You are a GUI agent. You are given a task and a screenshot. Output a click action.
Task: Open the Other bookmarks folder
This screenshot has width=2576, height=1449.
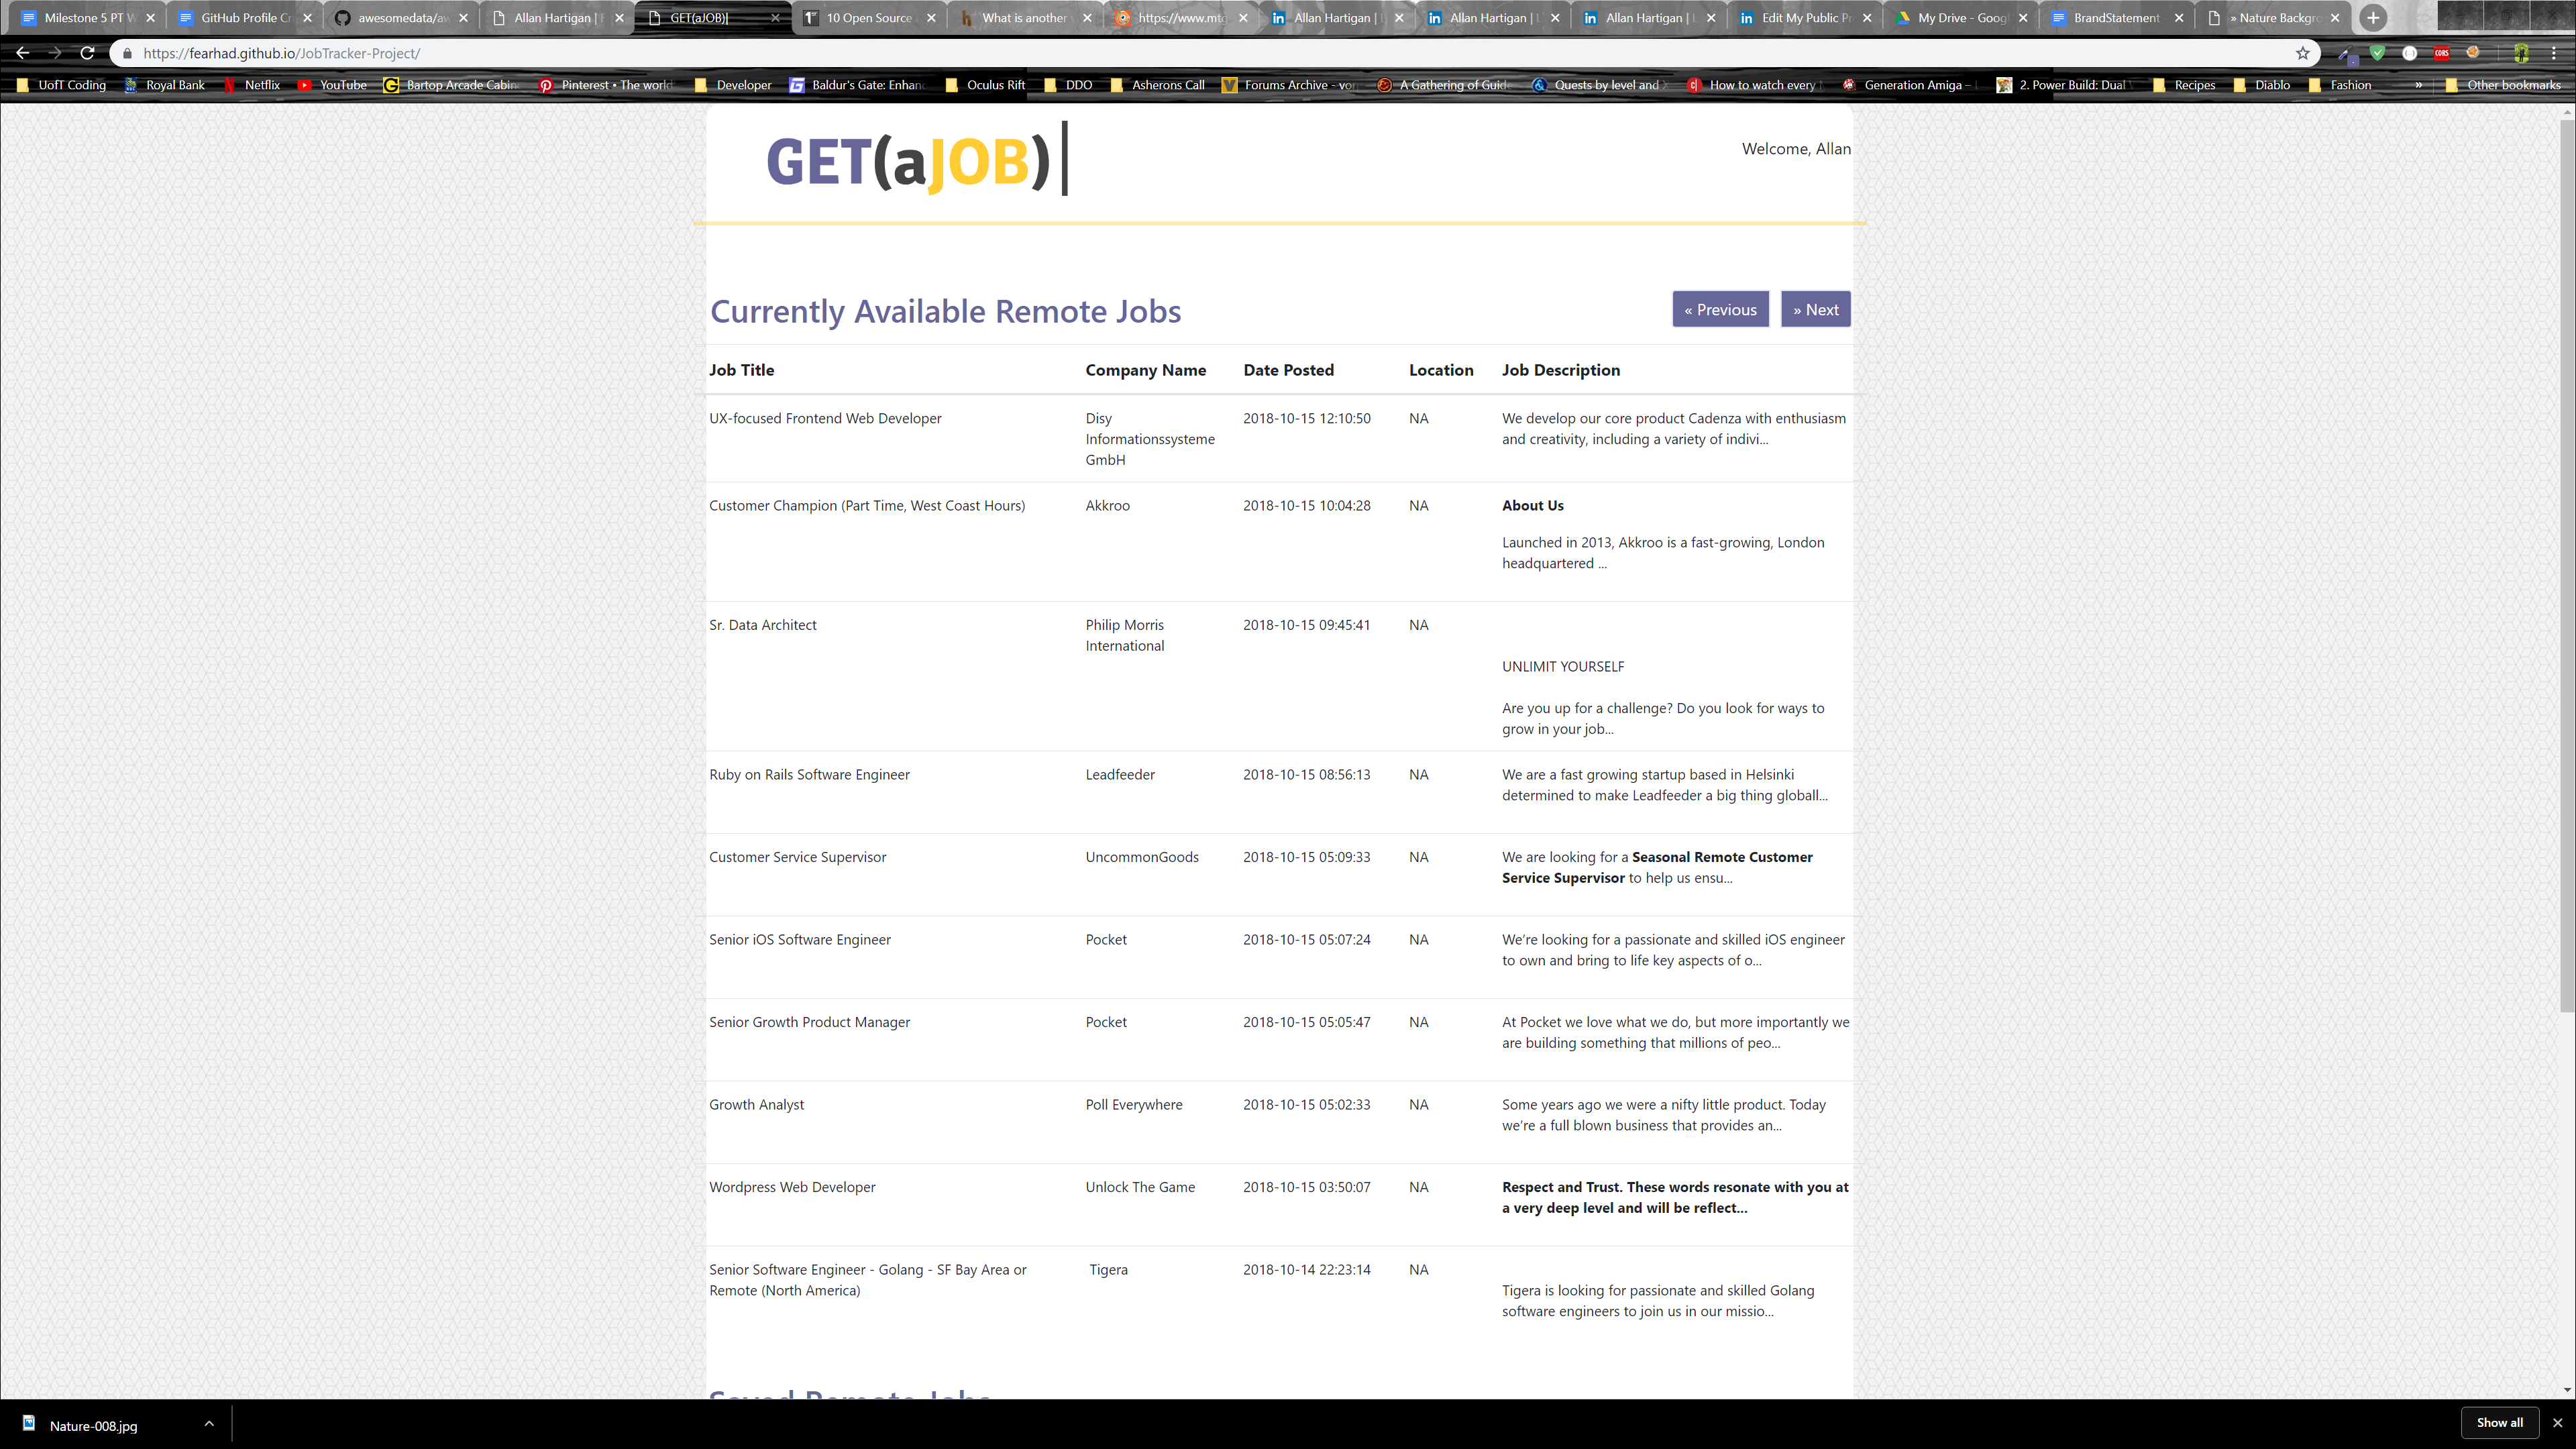2503,85
